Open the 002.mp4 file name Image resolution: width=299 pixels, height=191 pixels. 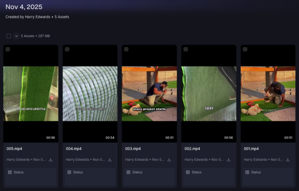click(192, 149)
